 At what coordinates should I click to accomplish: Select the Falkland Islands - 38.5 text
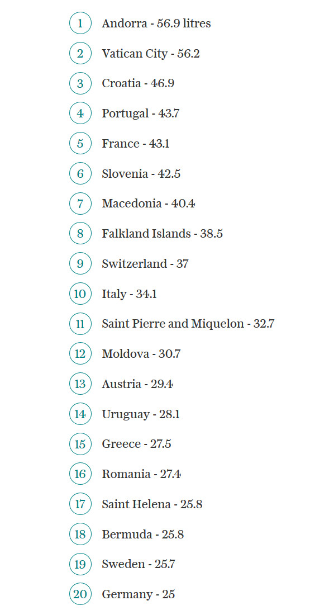[163, 233]
